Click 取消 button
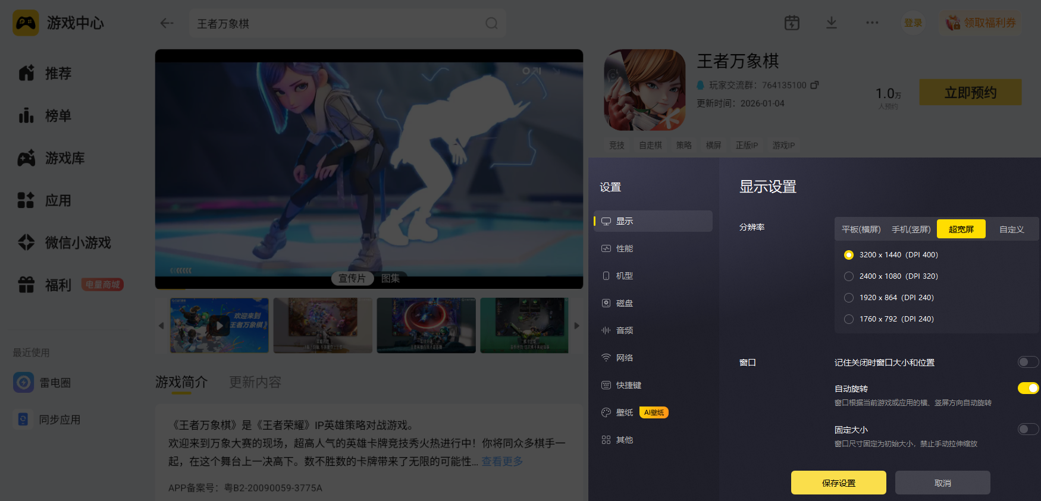Viewport: 1041px width, 501px height. point(943,483)
